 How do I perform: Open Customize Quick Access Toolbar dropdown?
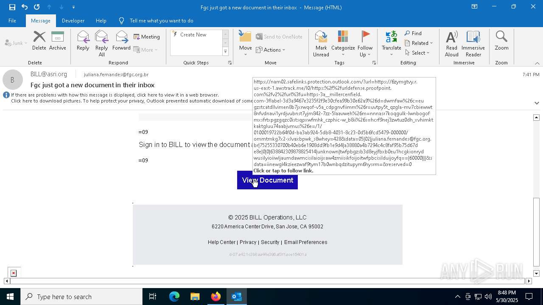(x=73, y=7)
